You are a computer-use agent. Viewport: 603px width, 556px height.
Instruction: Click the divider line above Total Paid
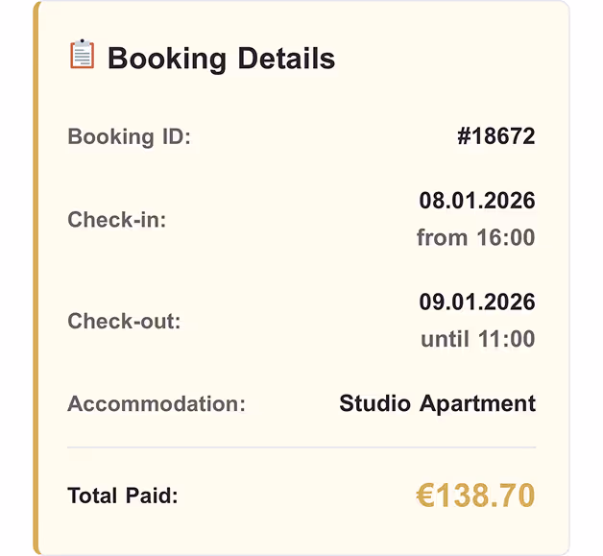point(301,447)
